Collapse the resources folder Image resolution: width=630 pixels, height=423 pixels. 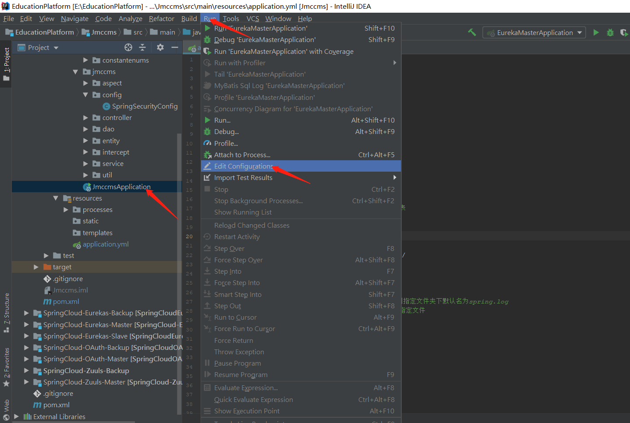point(56,198)
